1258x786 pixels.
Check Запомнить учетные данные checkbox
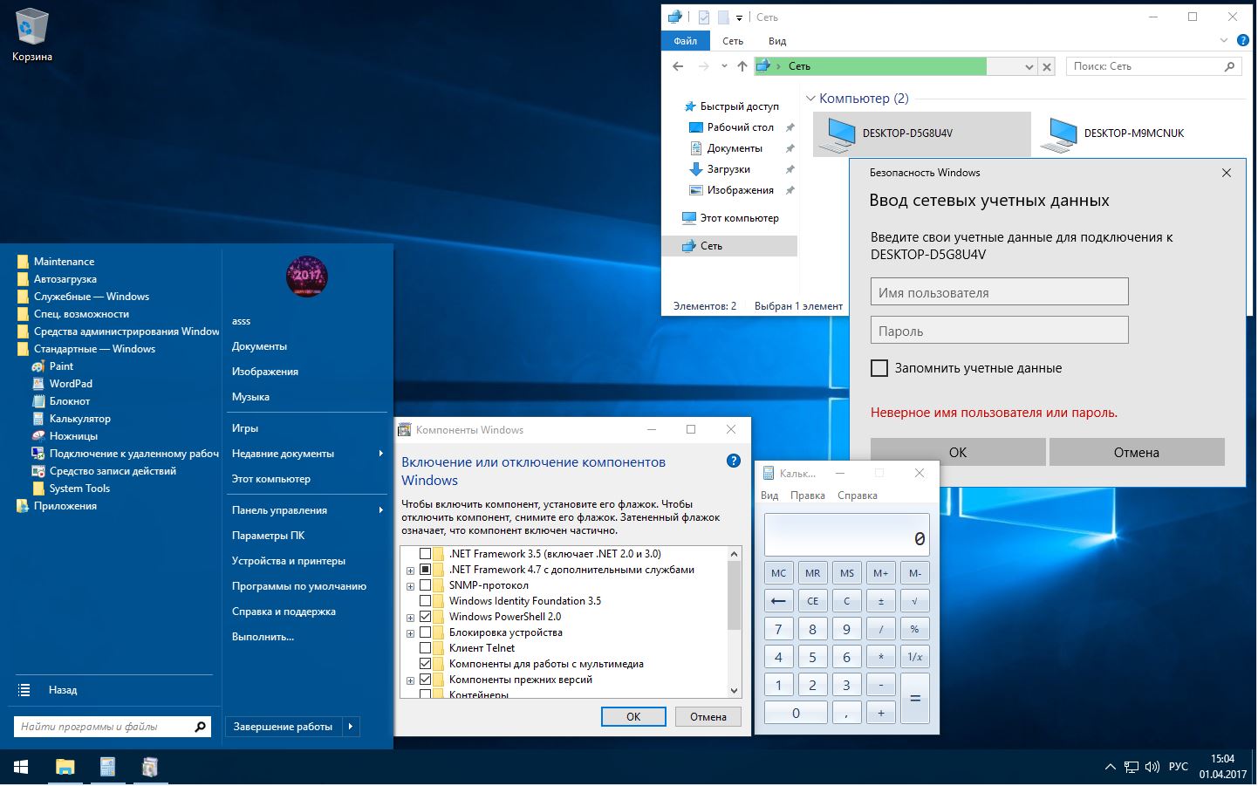coord(879,368)
